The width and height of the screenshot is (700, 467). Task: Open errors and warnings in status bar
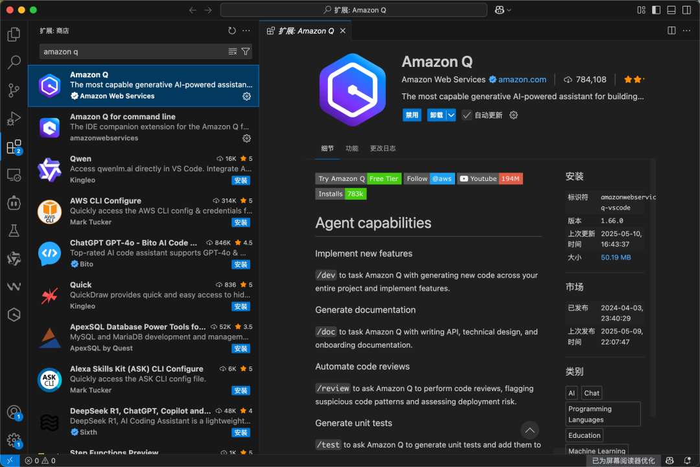pos(40,461)
